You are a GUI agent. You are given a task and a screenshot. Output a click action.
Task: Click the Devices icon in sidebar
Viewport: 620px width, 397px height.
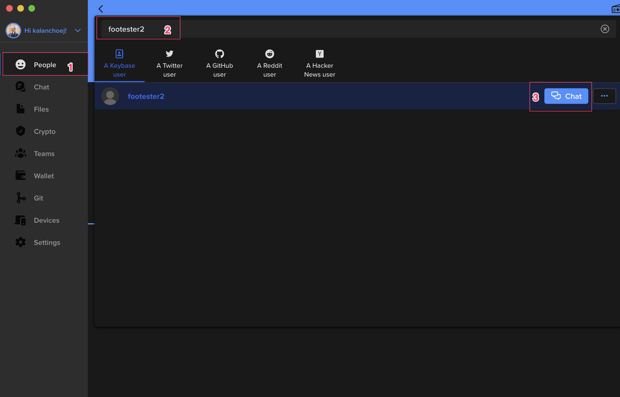[x=21, y=220]
